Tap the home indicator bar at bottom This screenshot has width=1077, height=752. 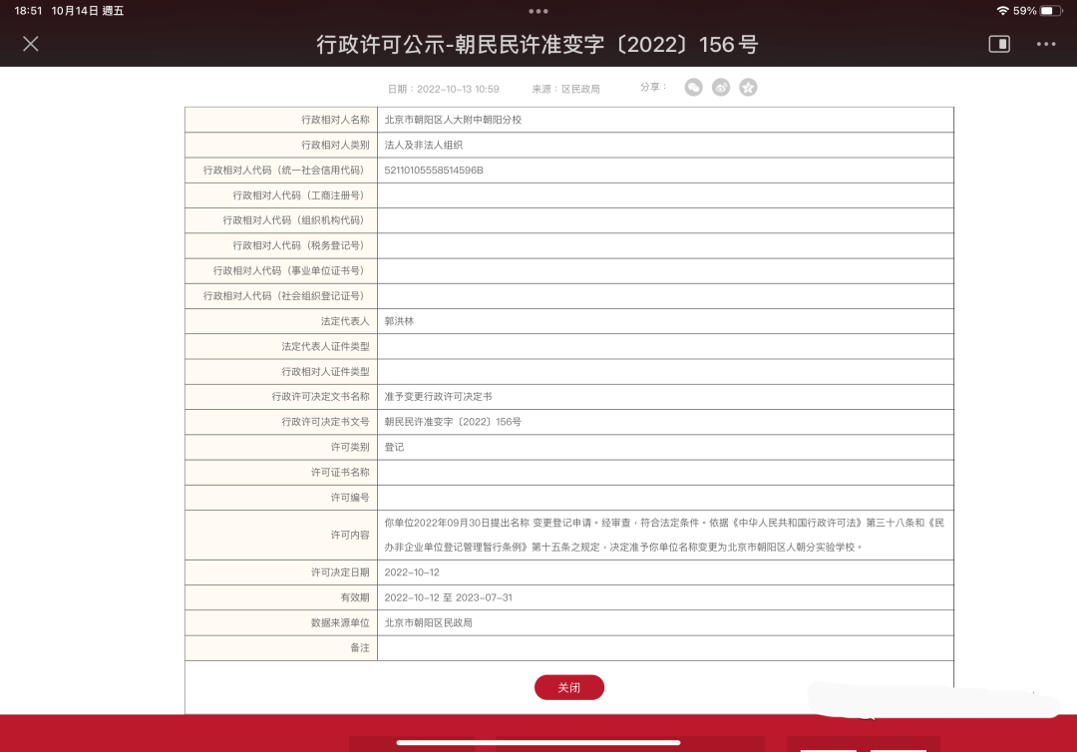coord(538,742)
